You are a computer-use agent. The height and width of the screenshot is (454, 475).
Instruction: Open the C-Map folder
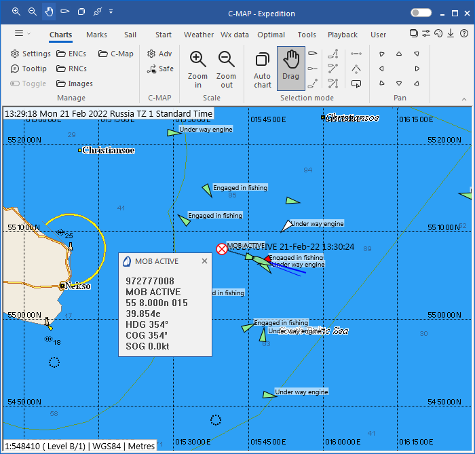[x=116, y=54]
